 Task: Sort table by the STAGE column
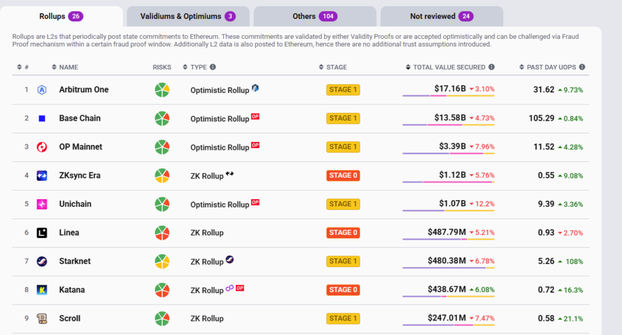coord(333,67)
